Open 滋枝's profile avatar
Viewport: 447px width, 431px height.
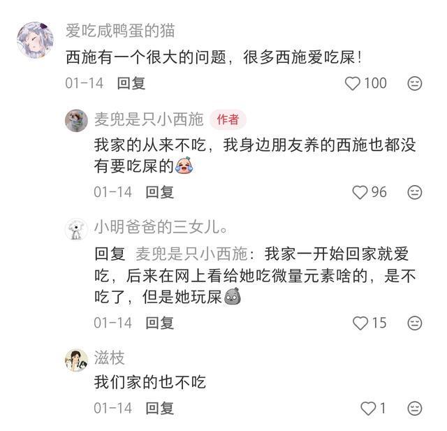pyautogui.click(x=76, y=360)
